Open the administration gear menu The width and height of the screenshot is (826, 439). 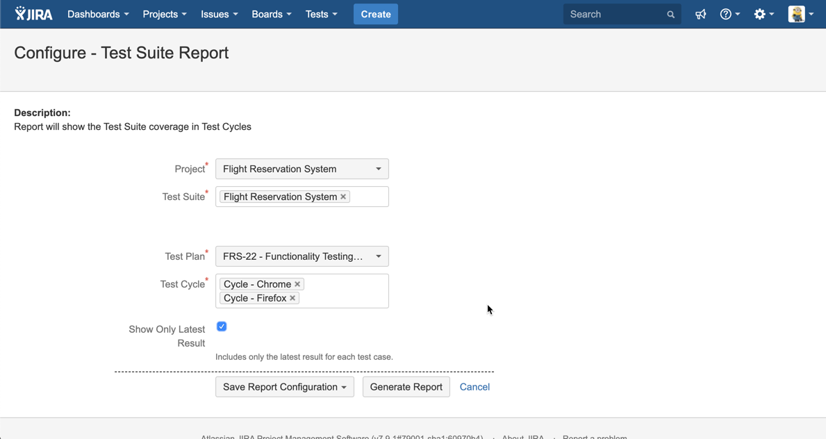pos(763,14)
